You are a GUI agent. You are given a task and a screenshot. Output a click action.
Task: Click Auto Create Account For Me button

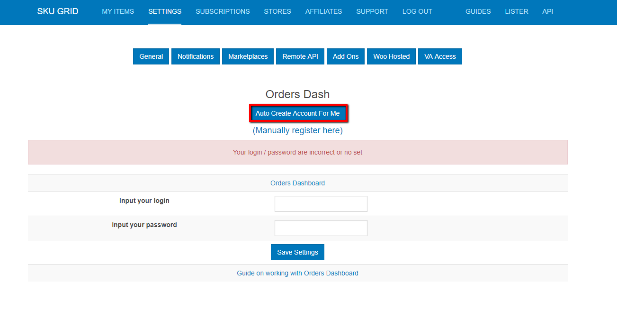tap(297, 113)
